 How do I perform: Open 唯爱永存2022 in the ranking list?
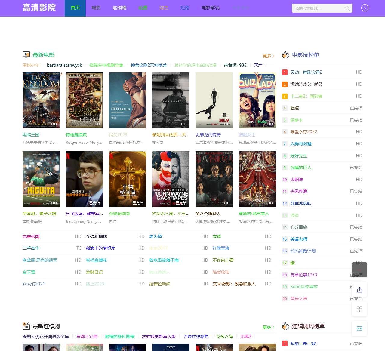pyautogui.click(x=304, y=132)
